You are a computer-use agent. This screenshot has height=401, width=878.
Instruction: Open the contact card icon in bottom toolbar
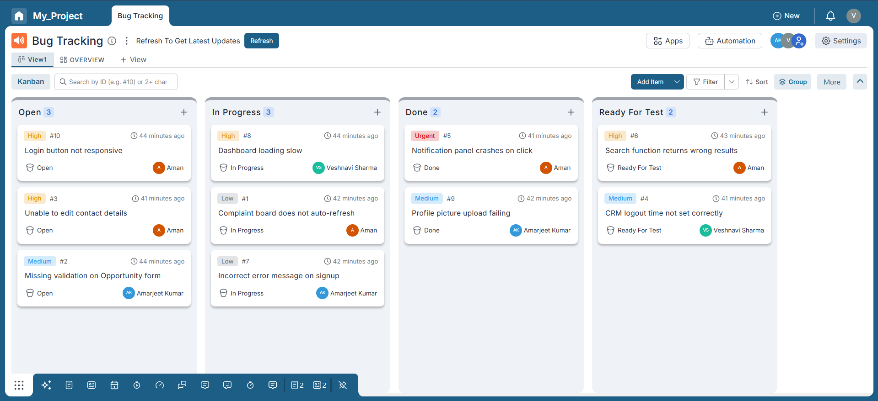pos(92,385)
